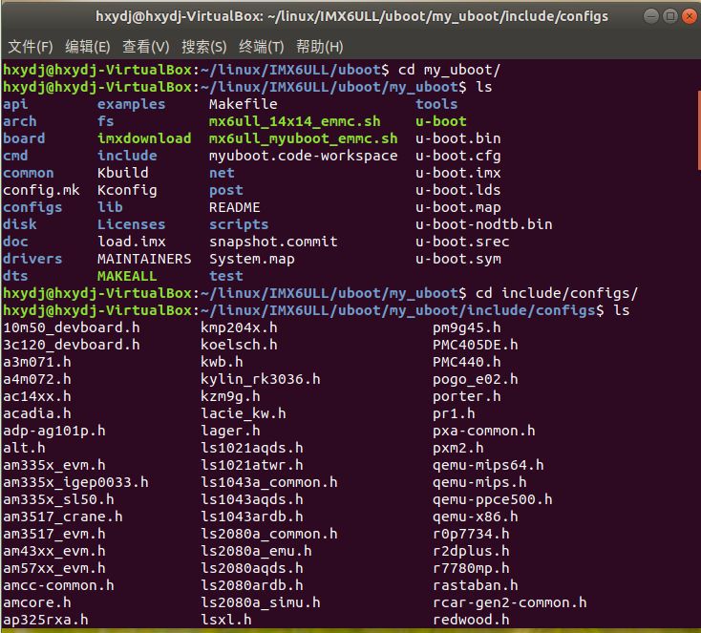Click 'pxa-common.h' header file
This screenshot has height=633, width=701.
pyautogui.click(x=484, y=431)
